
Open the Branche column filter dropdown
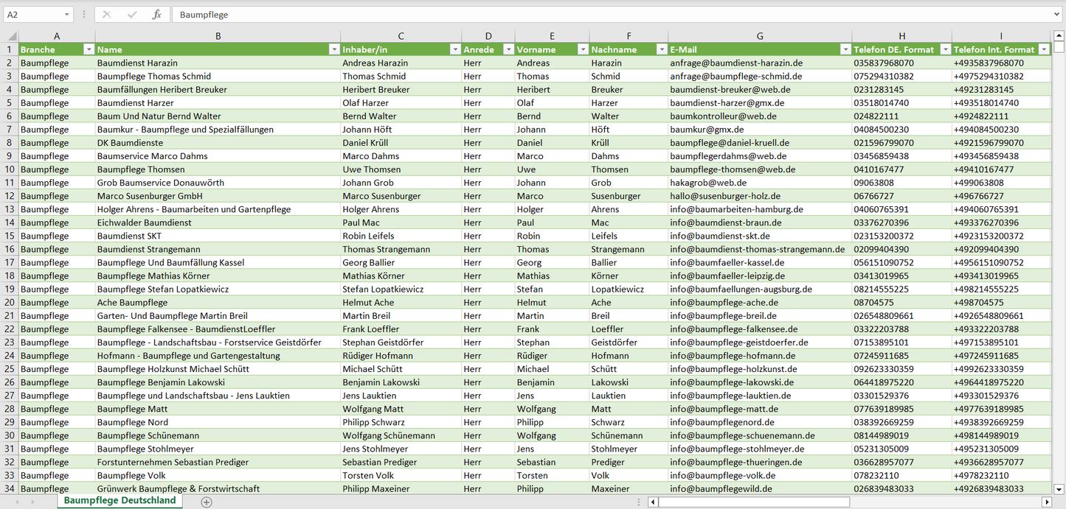89,49
